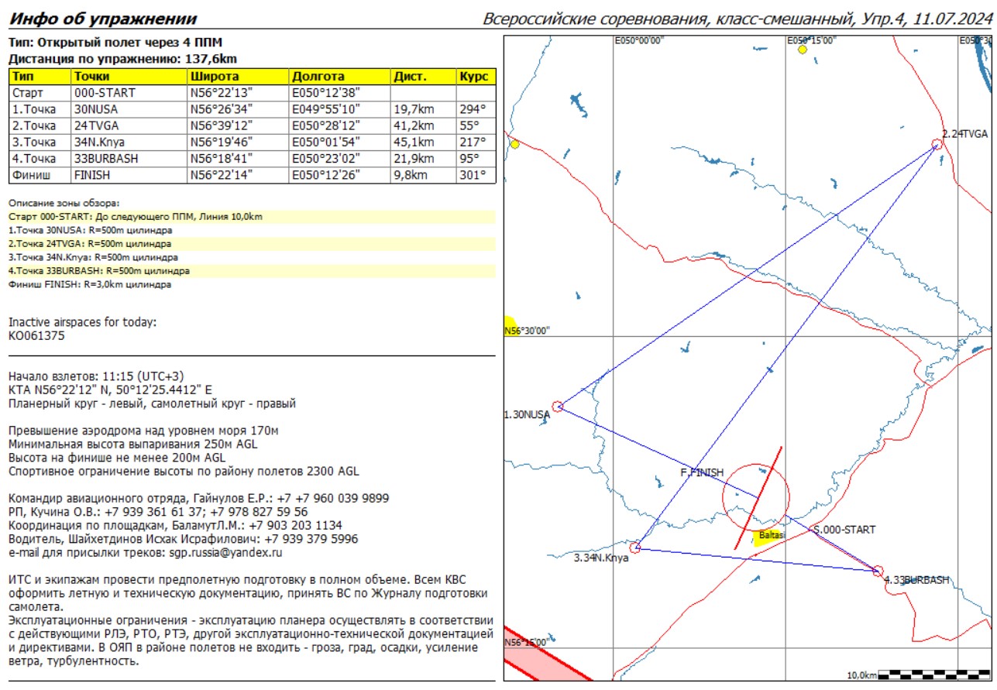The height and width of the screenshot is (690, 997).
Task: Click the Инфо об упражнении heading
Action: [102, 19]
